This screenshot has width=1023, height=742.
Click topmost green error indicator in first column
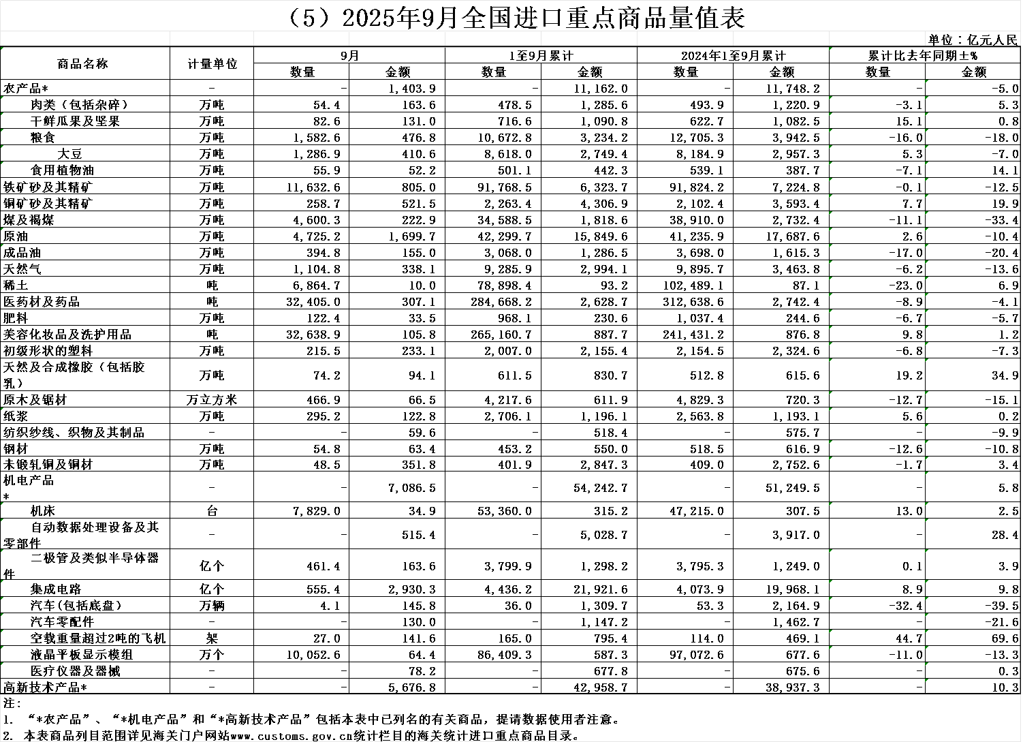[3, 48]
